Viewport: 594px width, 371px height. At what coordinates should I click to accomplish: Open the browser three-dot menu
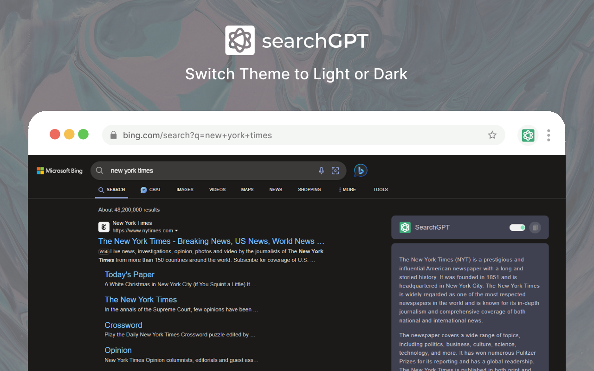coord(549,135)
